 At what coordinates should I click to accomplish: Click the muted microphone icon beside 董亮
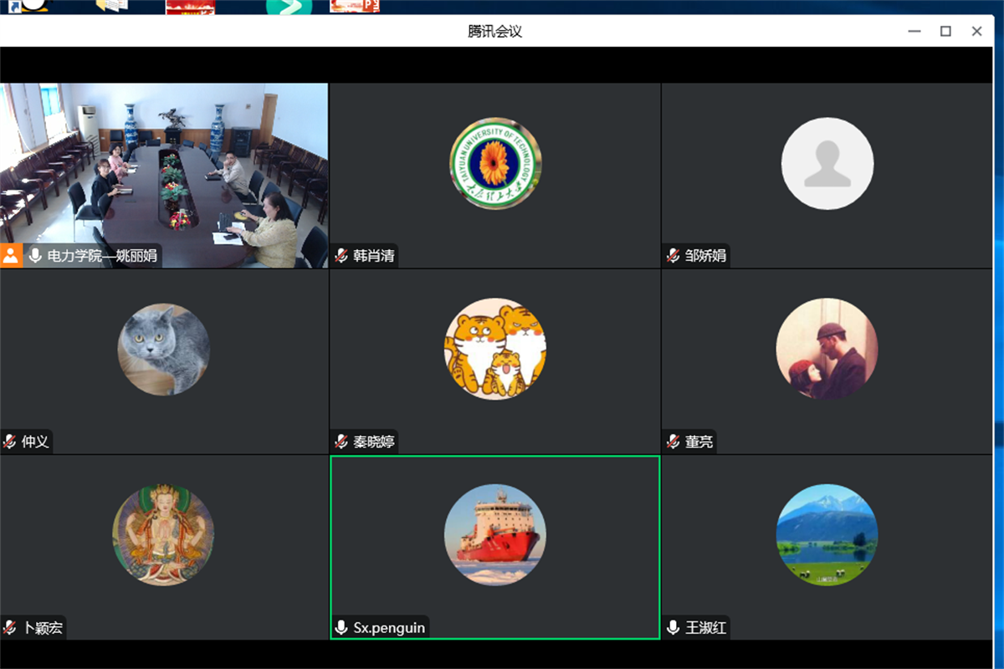674,442
